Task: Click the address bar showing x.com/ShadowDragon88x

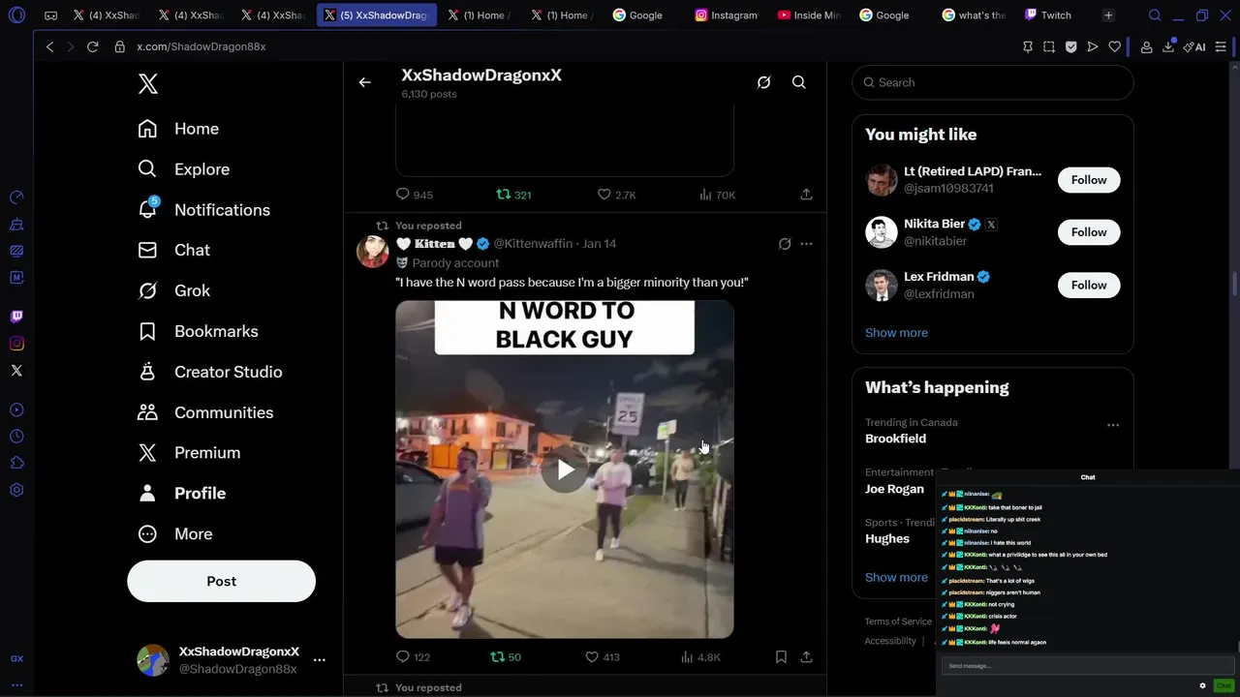Action: click(x=201, y=46)
